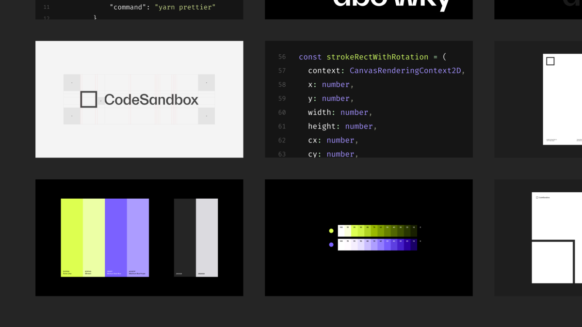The height and width of the screenshot is (327, 582).
Task: Open the yarn prettier code card
Action: tap(139, 10)
